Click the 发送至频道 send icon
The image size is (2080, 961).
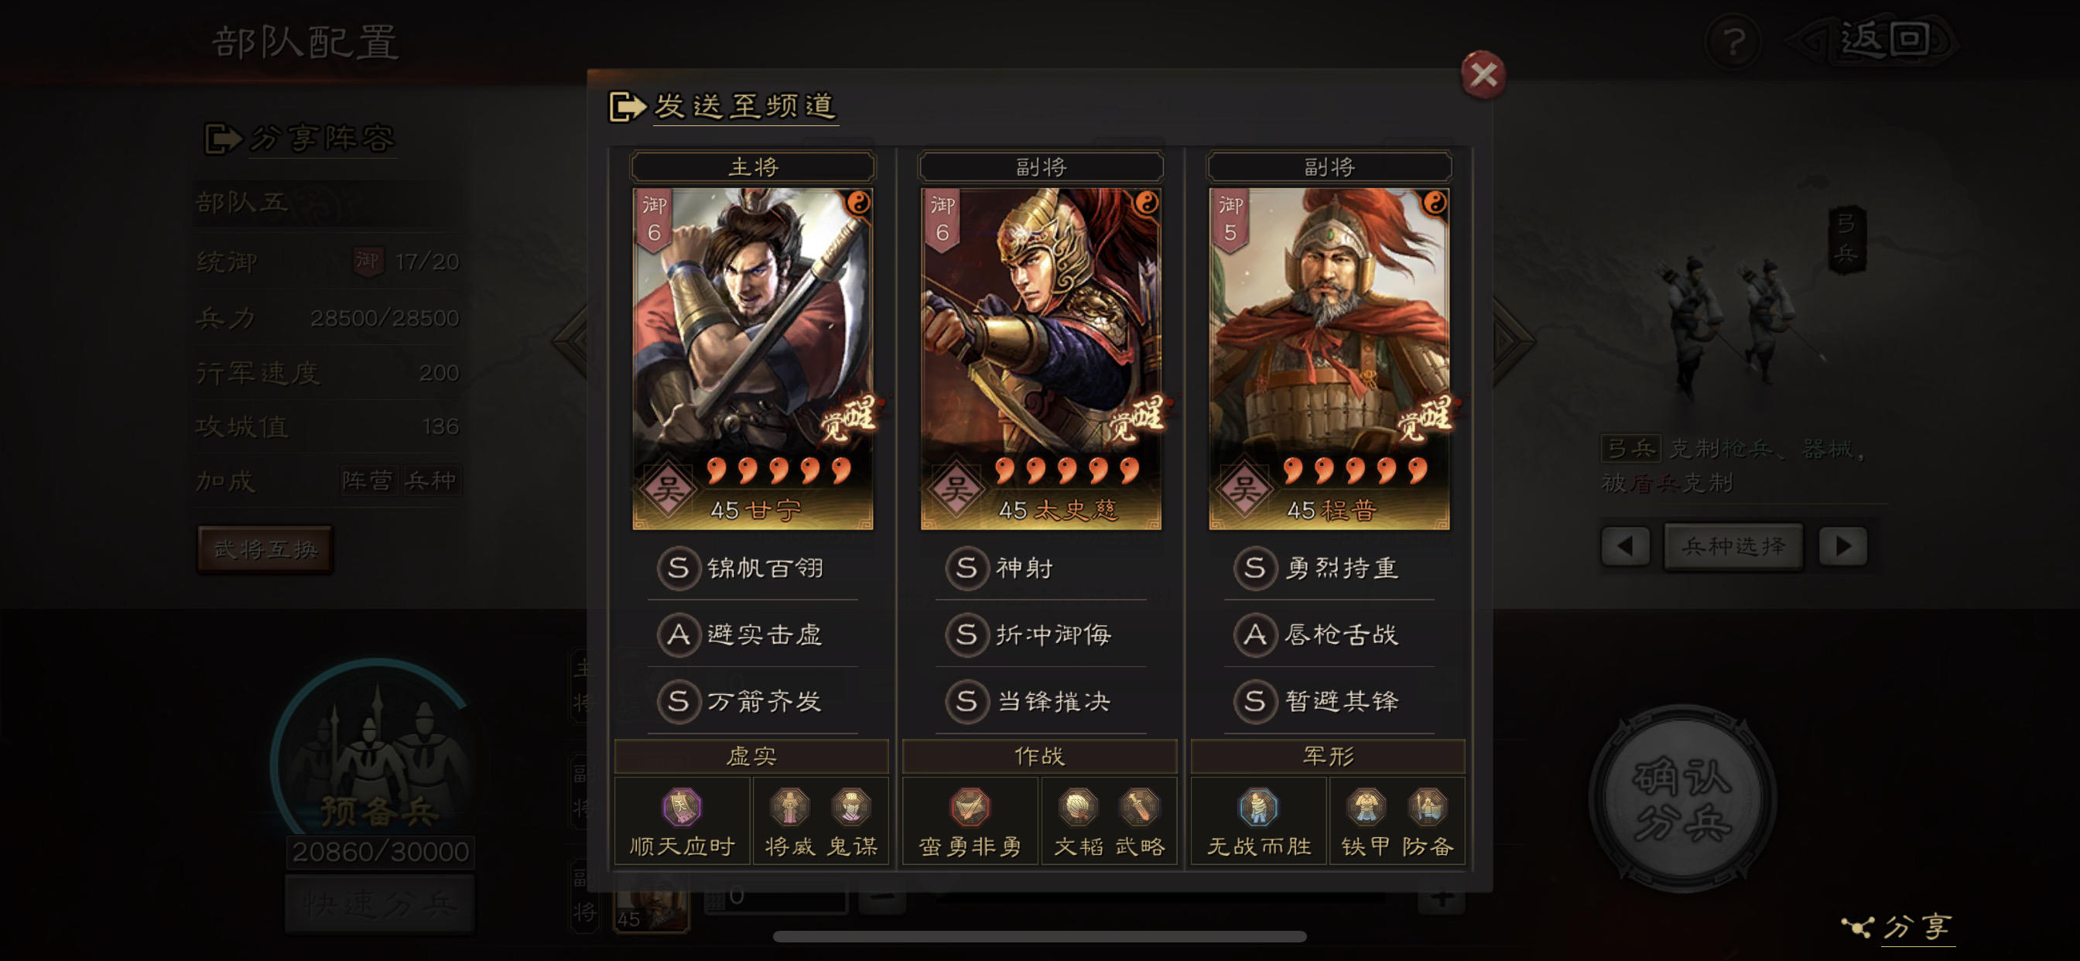coord(627,106)
